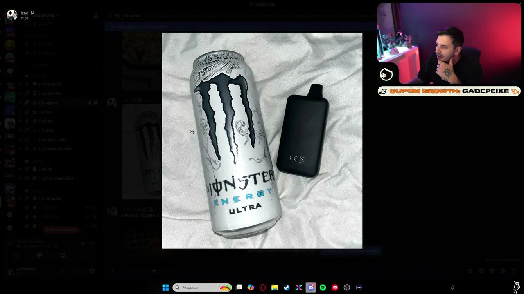Open File Explorer from the taskbar

point(275,287)
